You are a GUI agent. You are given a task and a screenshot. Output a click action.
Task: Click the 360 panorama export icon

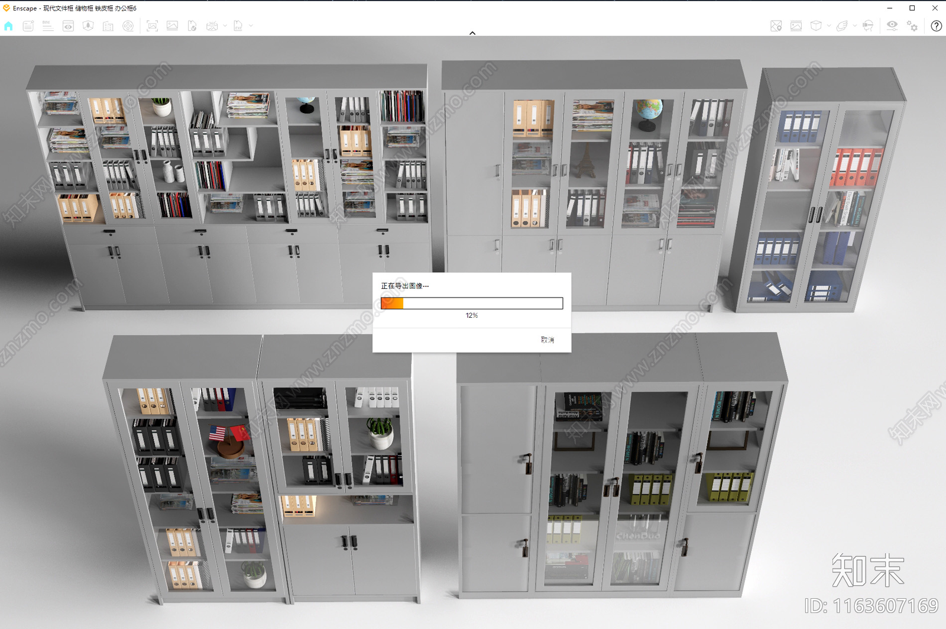(x=212, y=26)
